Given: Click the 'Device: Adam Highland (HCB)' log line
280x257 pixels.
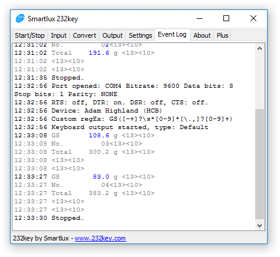Looking at the screenshot, I should click(x=88, y=111).
